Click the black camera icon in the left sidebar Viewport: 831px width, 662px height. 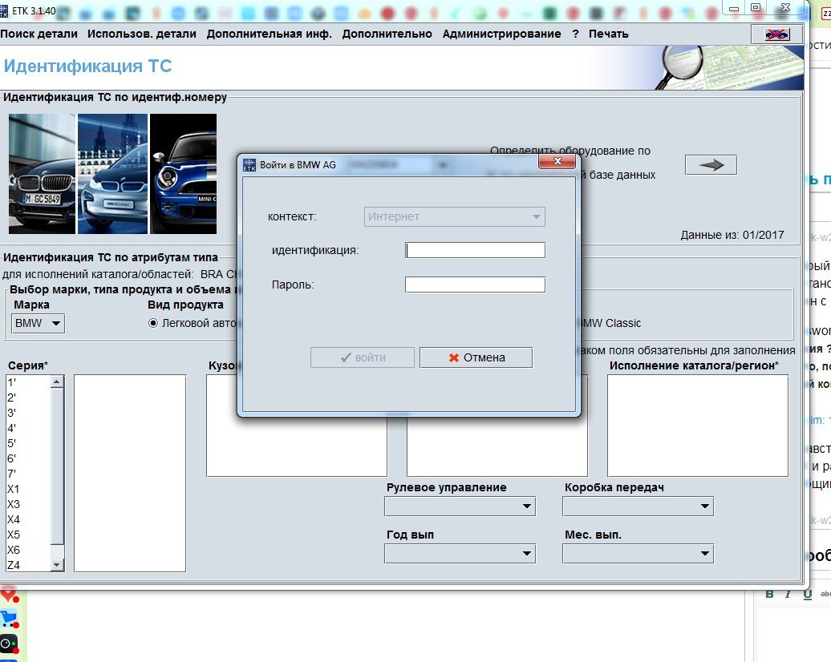(9, 644)
